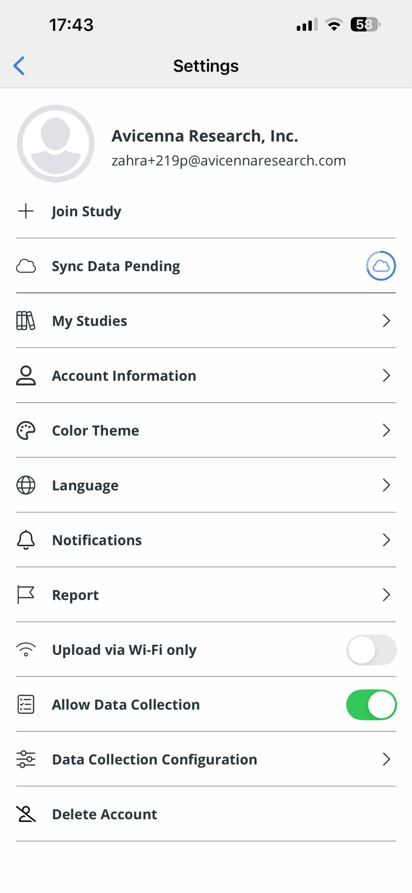The height and width of the screenshot is (893, 412).
Task: Open the Language menu item
Action: click(85, 485)
